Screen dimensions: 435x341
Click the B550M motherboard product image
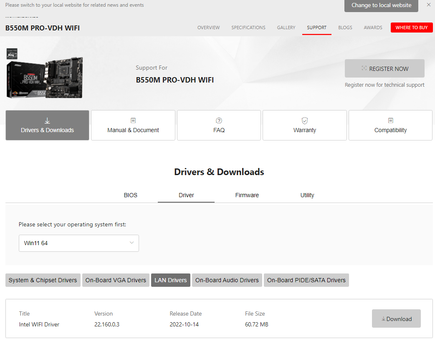coord(45,73)
